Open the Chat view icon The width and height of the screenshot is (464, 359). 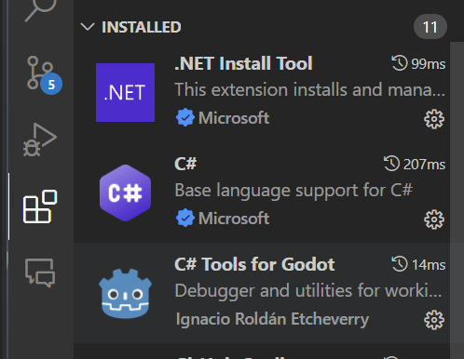click(40, 273)
